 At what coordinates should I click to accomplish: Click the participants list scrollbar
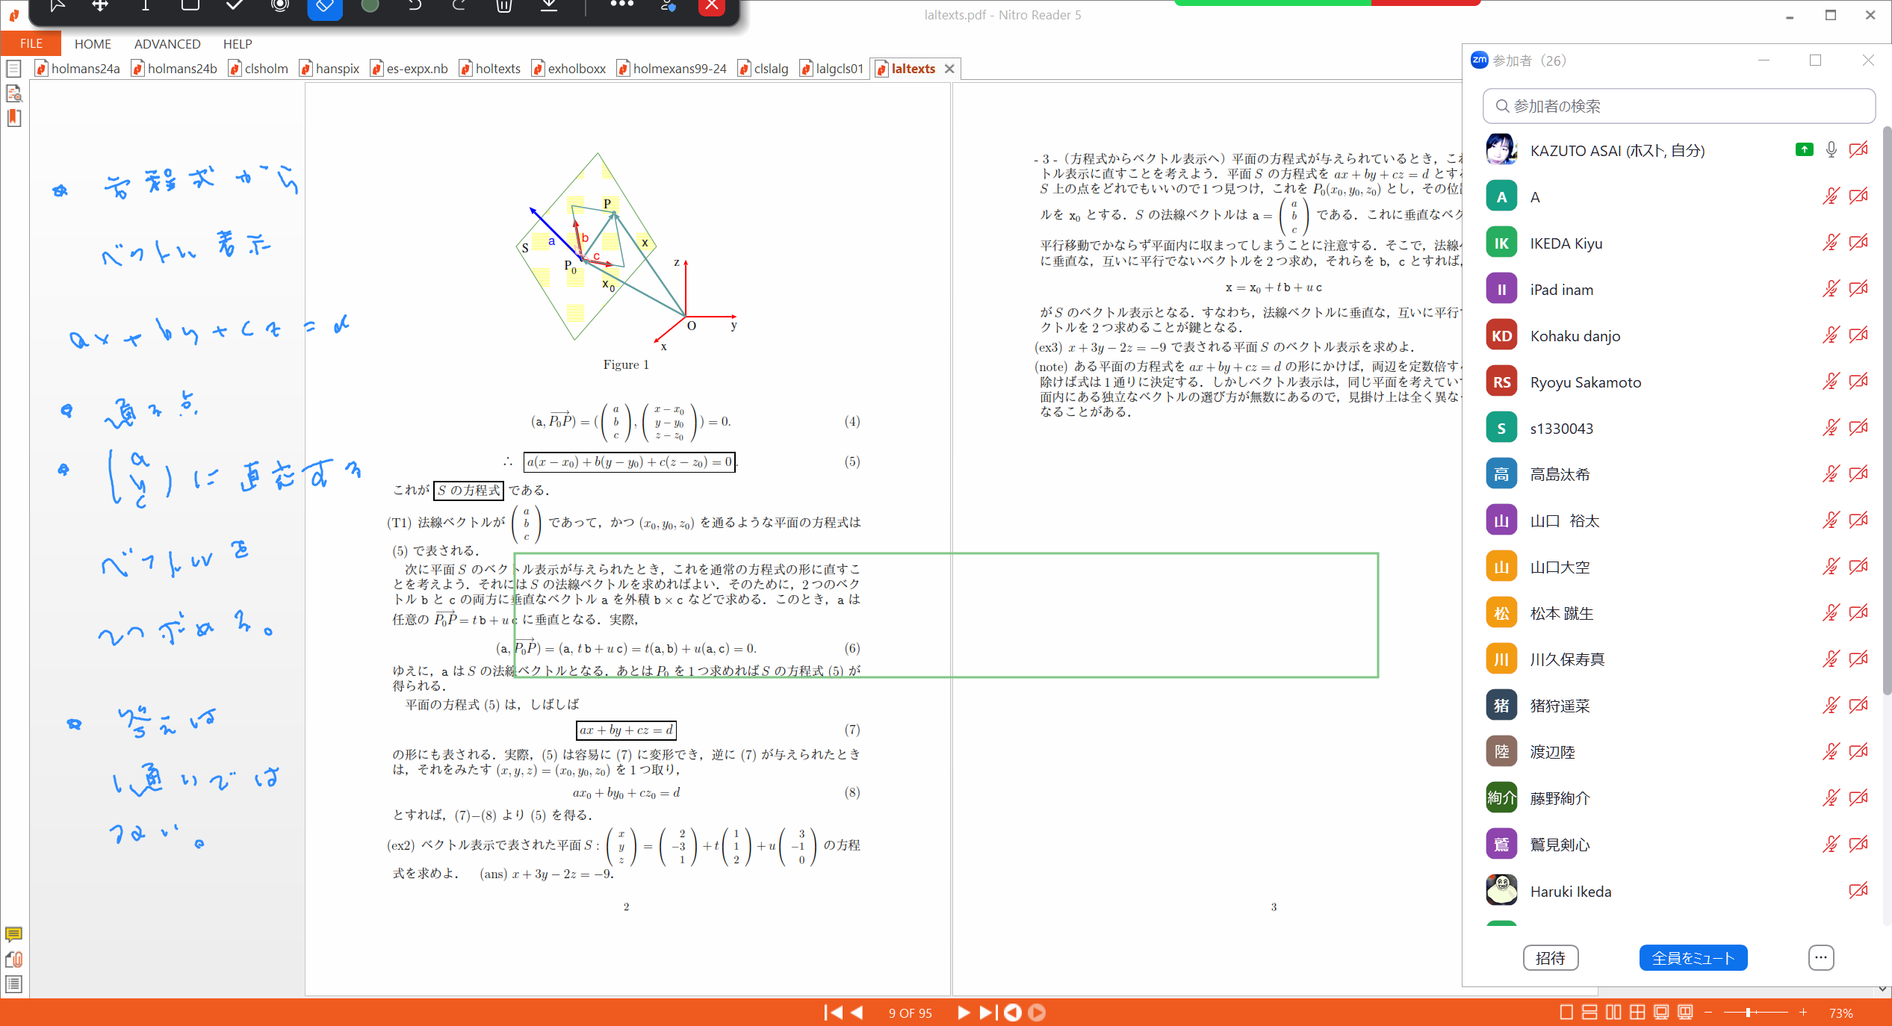[1887, 411]
